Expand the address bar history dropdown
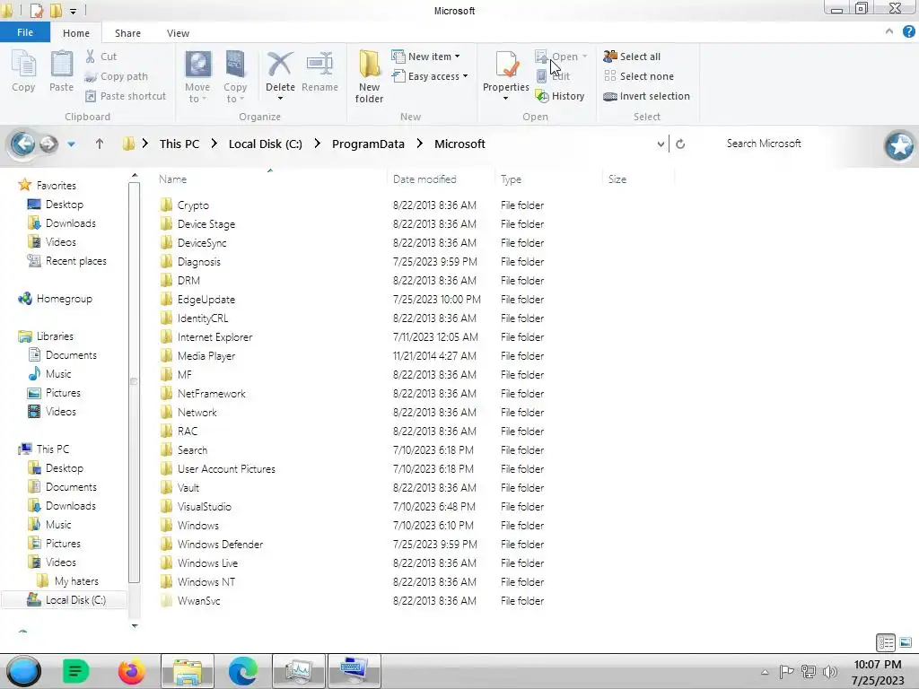This screenshot has height=689, width=919. coord(661,144)
